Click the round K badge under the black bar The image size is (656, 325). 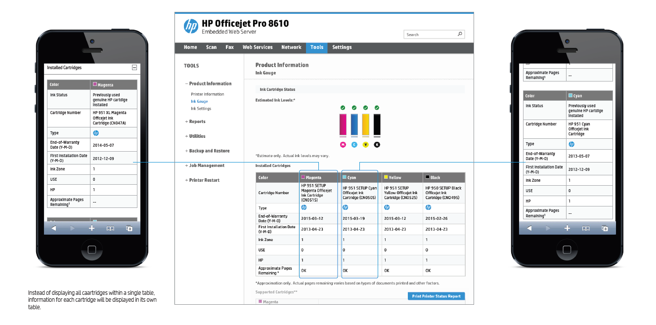[x=377, y=145]
